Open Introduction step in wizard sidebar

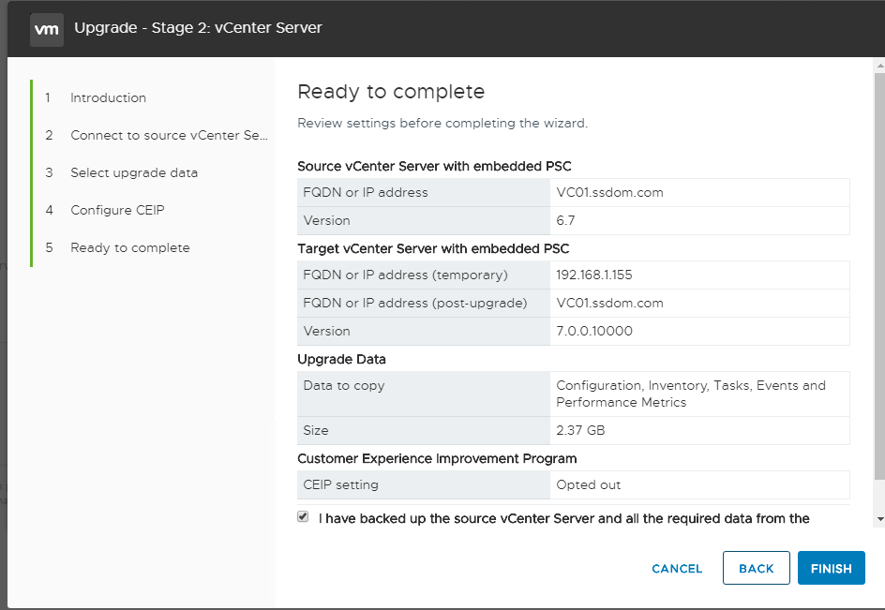(x=108, y=97)
